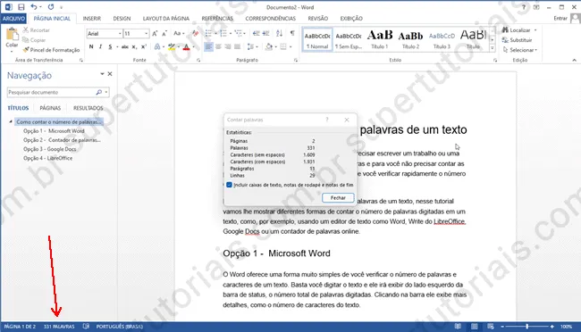Click the Fechar button in dialog

[338, 198]
